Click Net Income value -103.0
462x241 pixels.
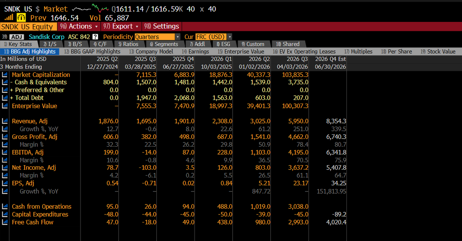click(x=147, y=168)
